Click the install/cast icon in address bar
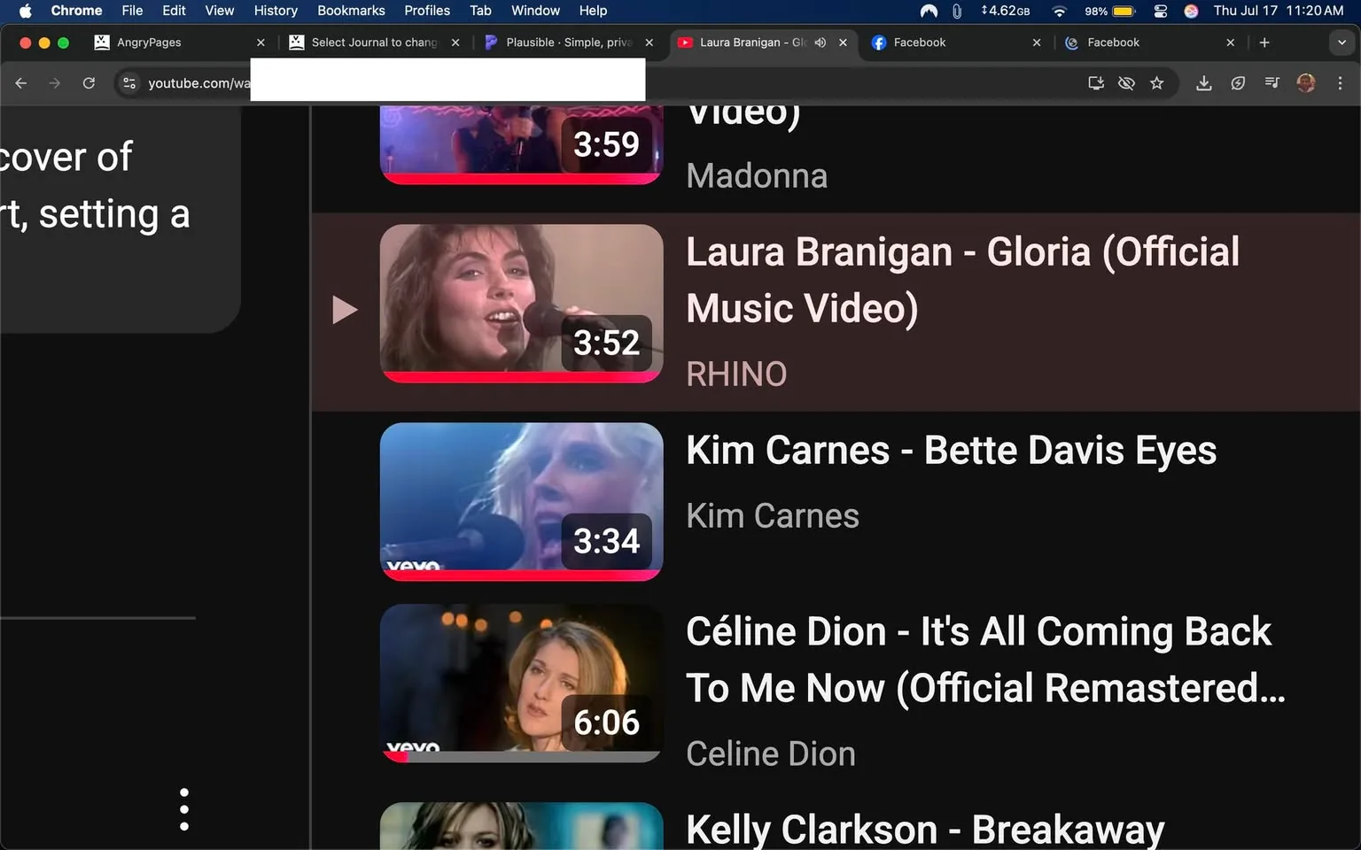Viewport: 1361px width, 850px height. tap(1095, 82)
